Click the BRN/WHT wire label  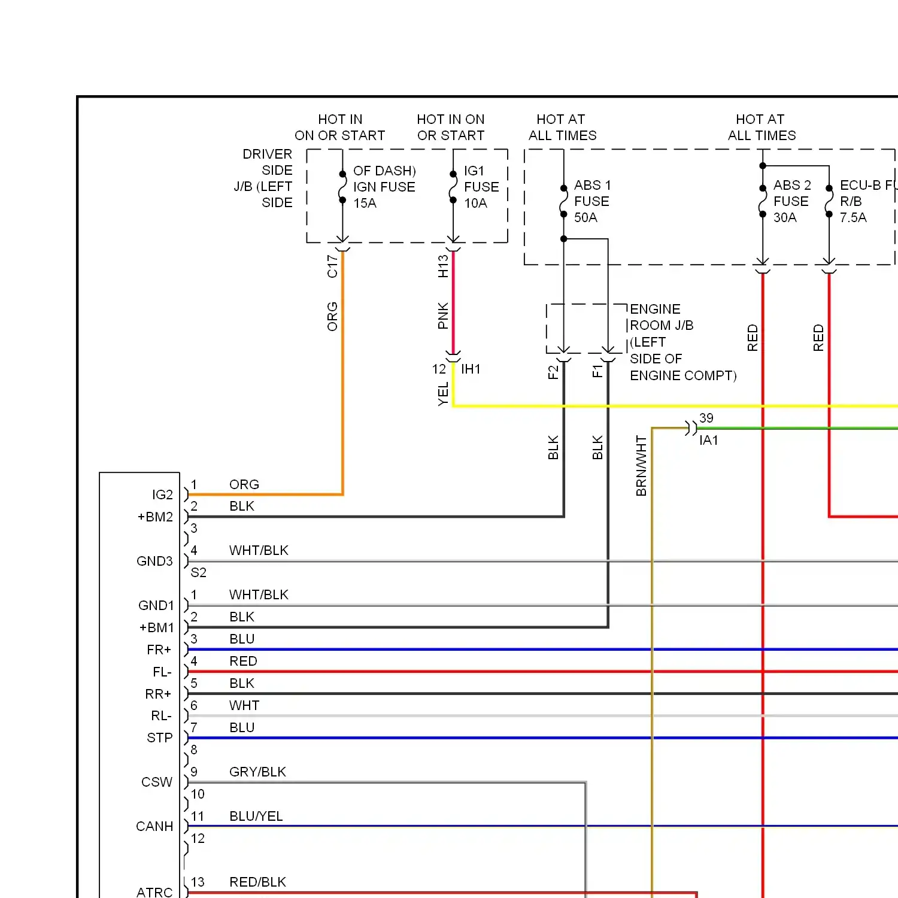[x=642, y=466]
